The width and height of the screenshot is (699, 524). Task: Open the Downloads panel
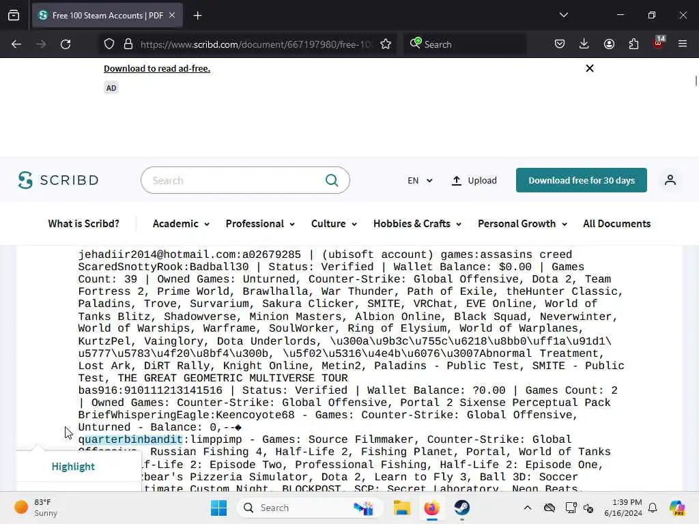coord(584,44)
